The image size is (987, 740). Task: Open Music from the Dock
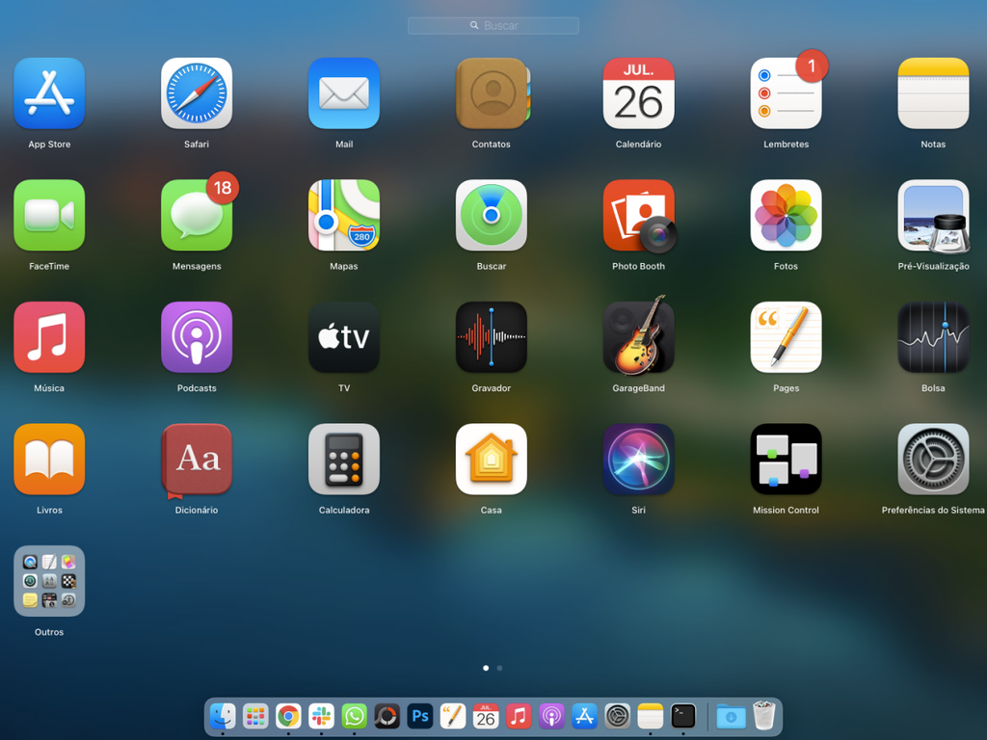pyautogui.click(x=519, y=716)
